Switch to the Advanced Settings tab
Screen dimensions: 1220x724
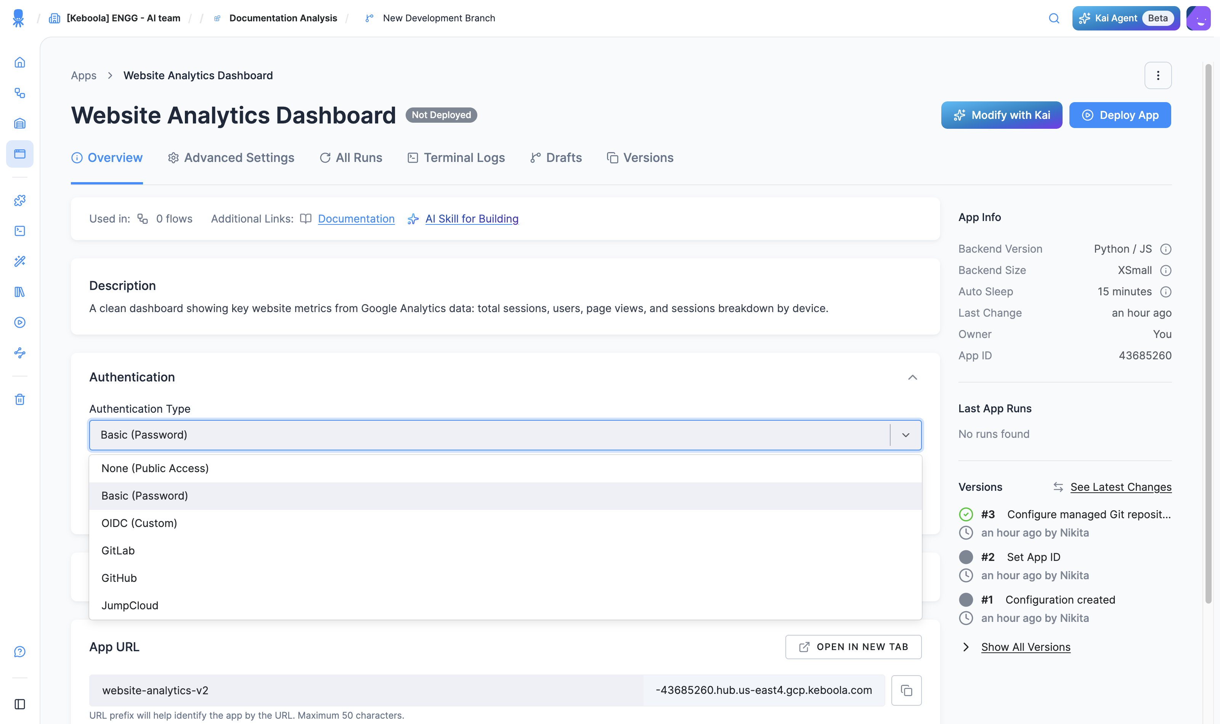[x=231, y=158]
